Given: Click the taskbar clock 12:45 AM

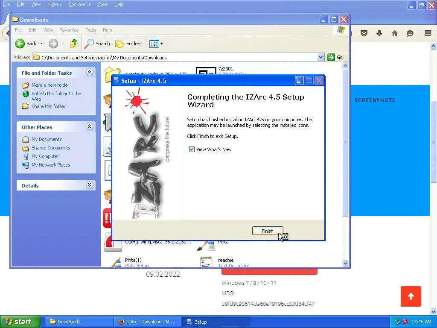Looking at the screenshot, I should [421, 322].
